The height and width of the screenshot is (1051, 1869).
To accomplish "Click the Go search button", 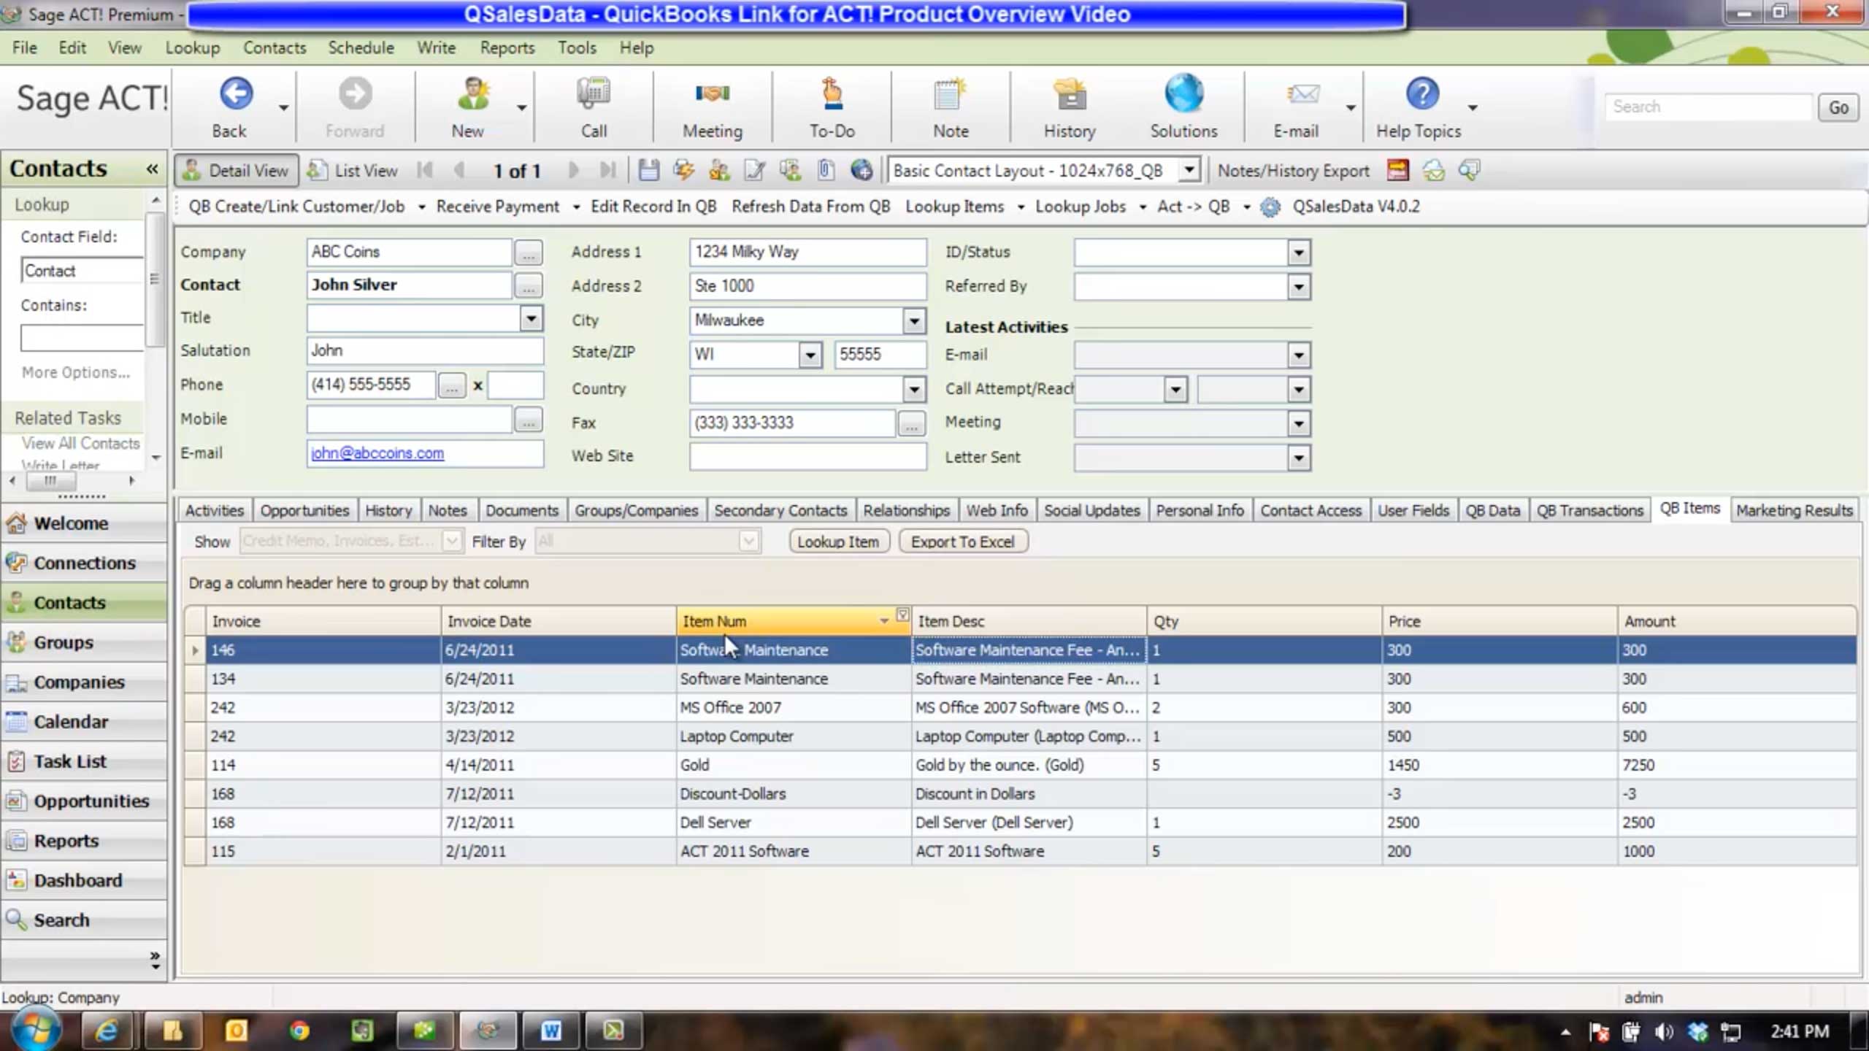I will point(1838,107).
